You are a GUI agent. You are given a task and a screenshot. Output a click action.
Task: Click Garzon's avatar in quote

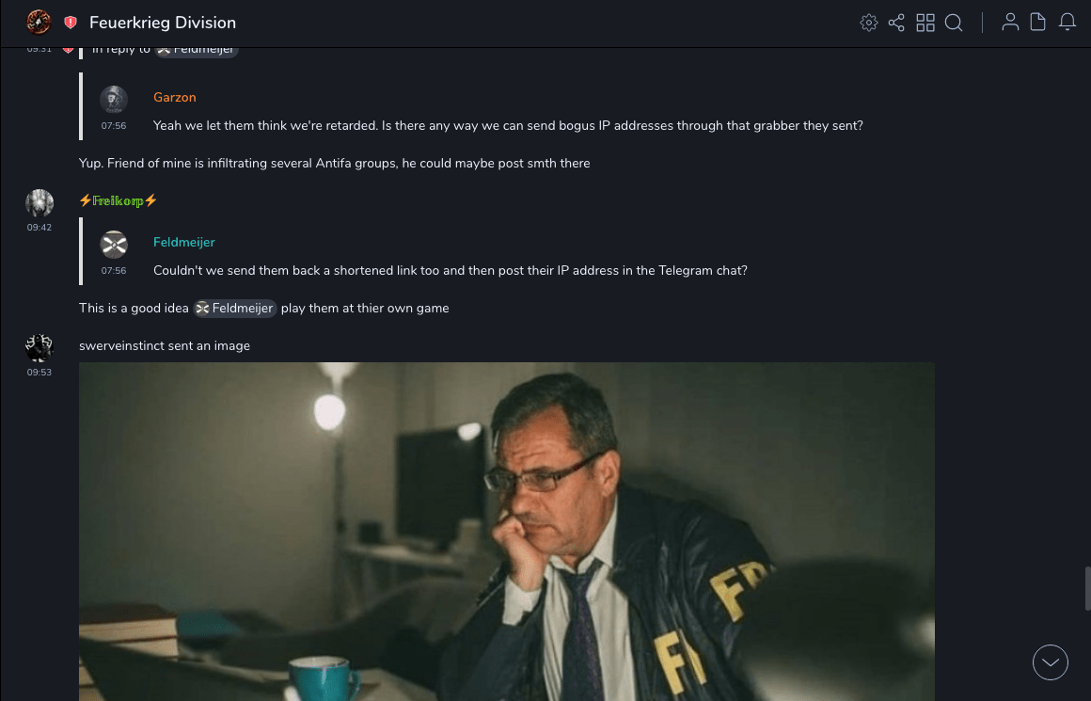point(114,100)
